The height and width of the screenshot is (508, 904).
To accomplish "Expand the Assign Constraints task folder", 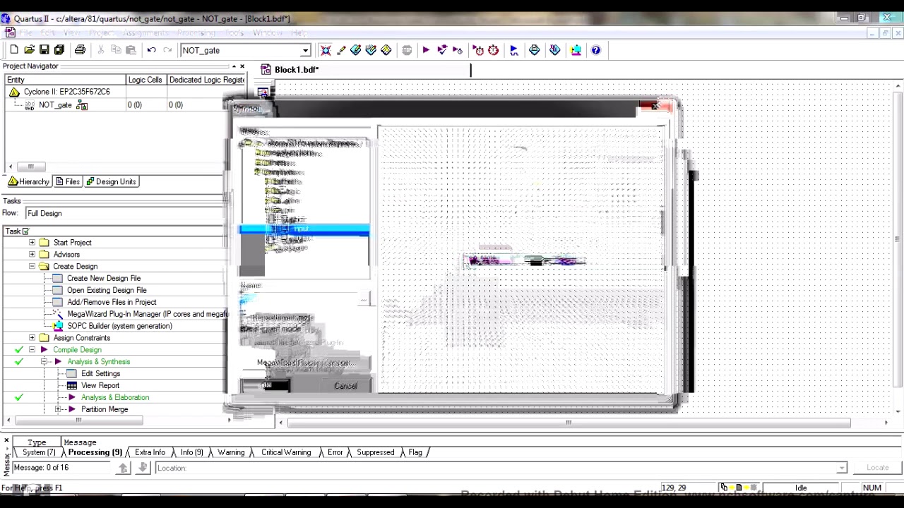I will 32,337.
